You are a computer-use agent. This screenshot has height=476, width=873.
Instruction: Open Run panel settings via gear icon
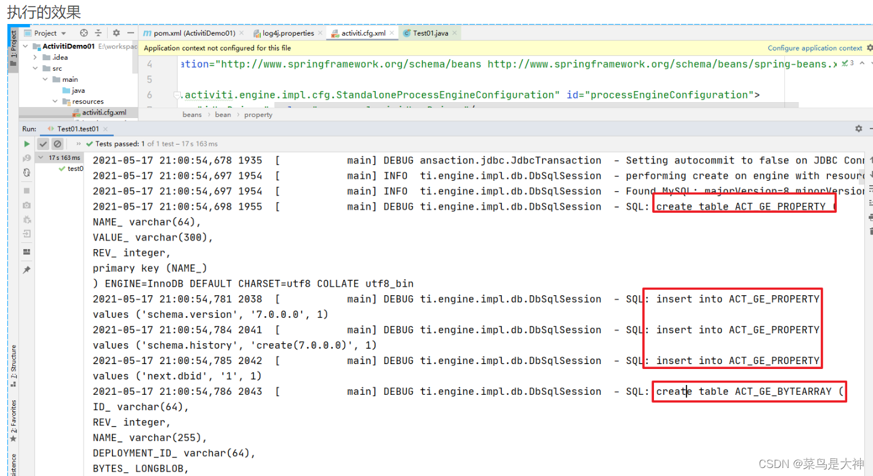coord(859,128)
